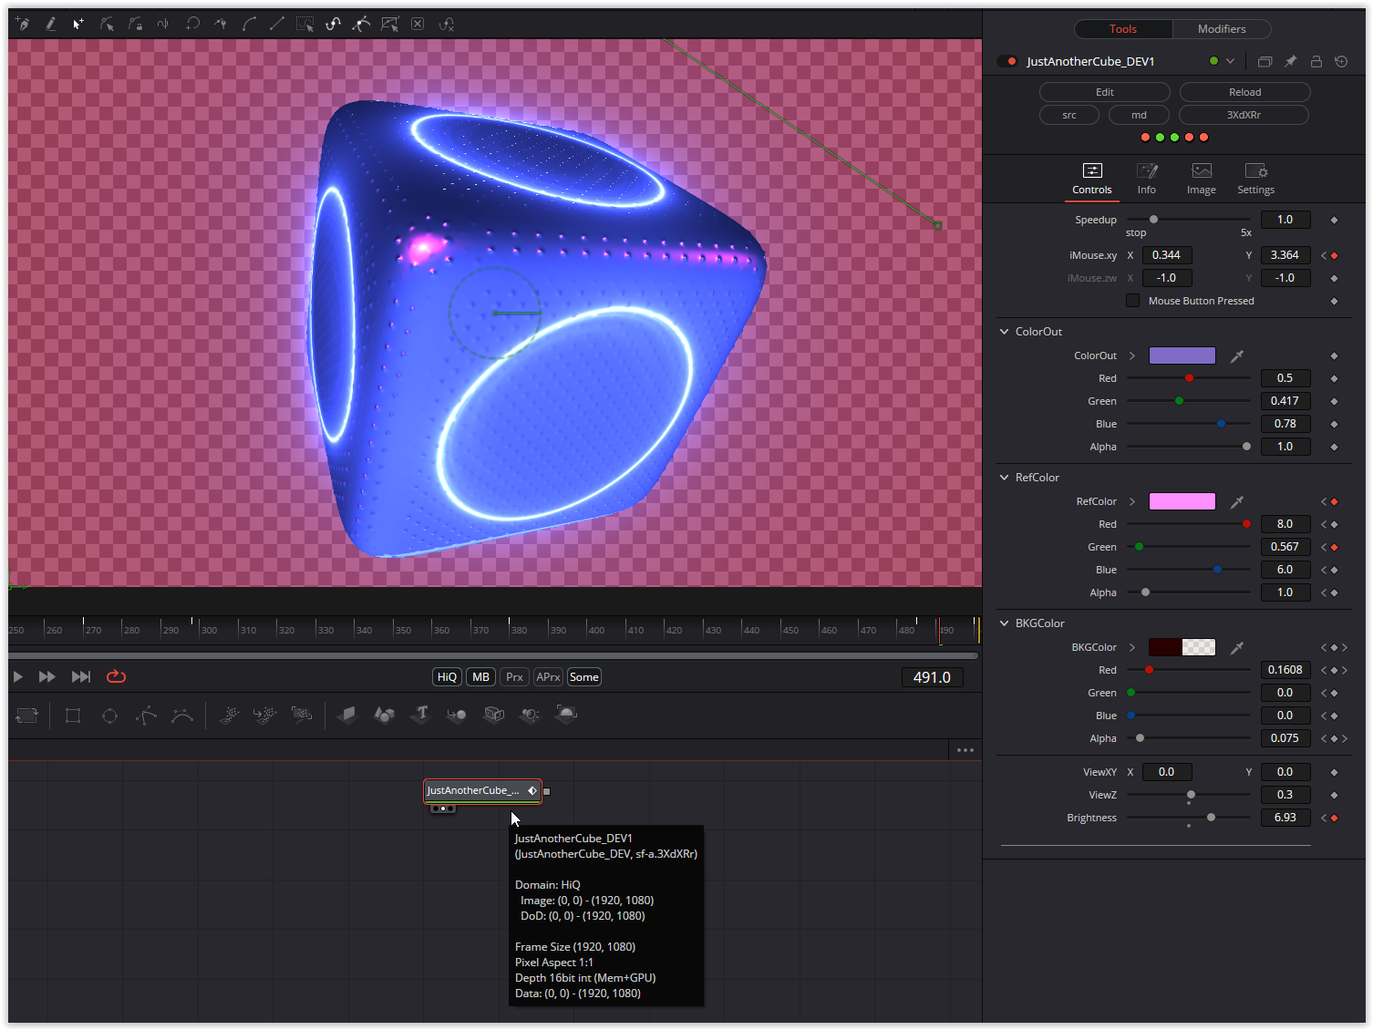Click the Reload button
Viewport: 1373px width, 1030px height.
[1245, 92]
